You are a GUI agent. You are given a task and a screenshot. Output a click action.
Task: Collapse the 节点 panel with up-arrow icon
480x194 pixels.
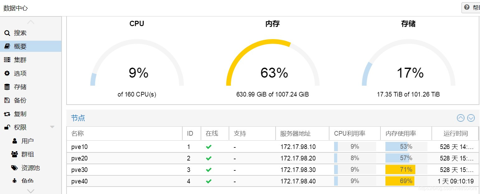pyautogui.click(x=461, y=118)
